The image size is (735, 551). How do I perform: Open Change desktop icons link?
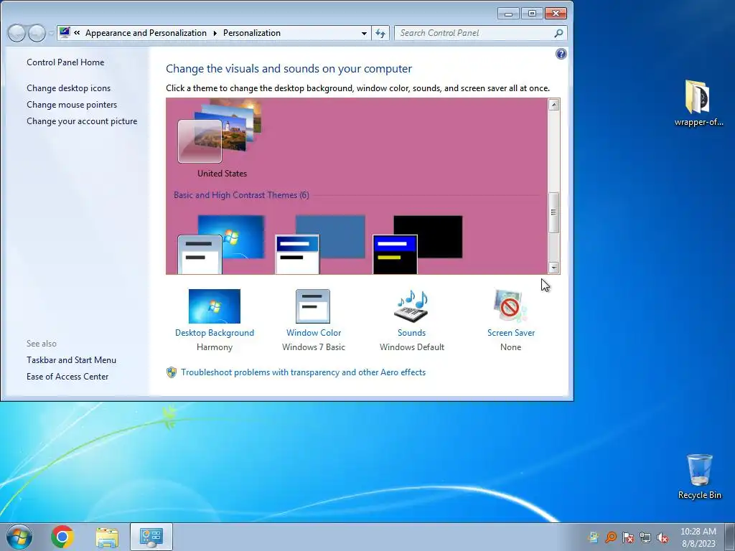point(68,88)
